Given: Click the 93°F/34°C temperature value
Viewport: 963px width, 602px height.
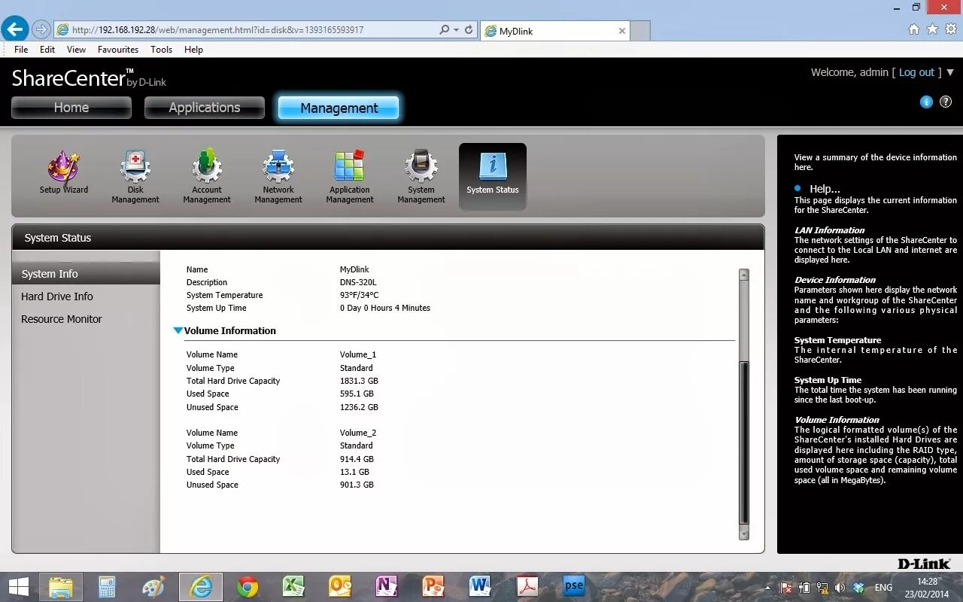Looking at the screenshot, I should coord(360,295).
